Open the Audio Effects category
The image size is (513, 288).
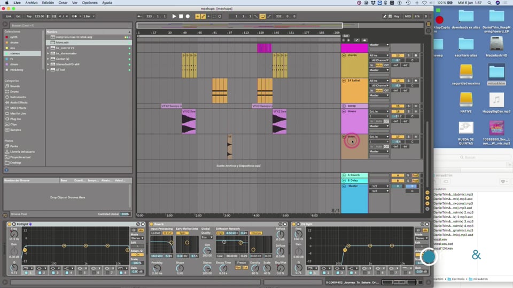coord(19,102)
